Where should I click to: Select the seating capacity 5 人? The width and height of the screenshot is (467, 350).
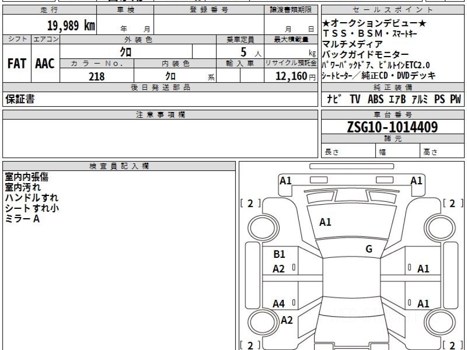tap(251, 52)
